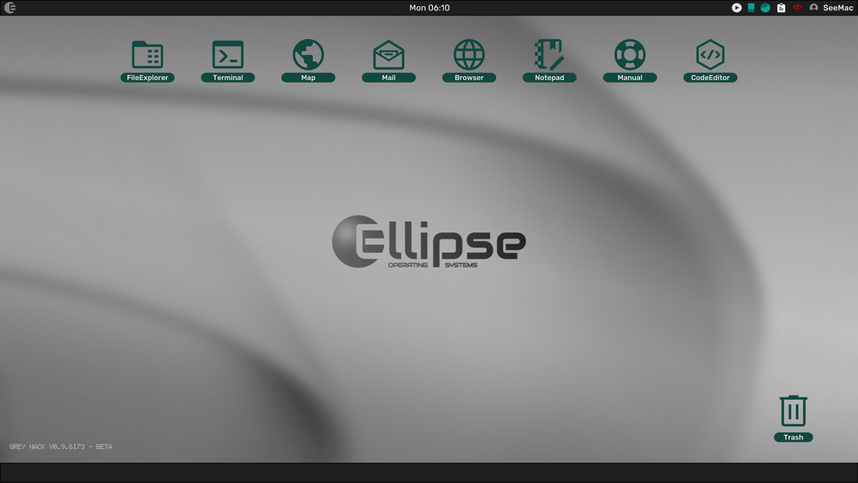Click the teal rectangle tray indicator

click(x=751, y=8)
